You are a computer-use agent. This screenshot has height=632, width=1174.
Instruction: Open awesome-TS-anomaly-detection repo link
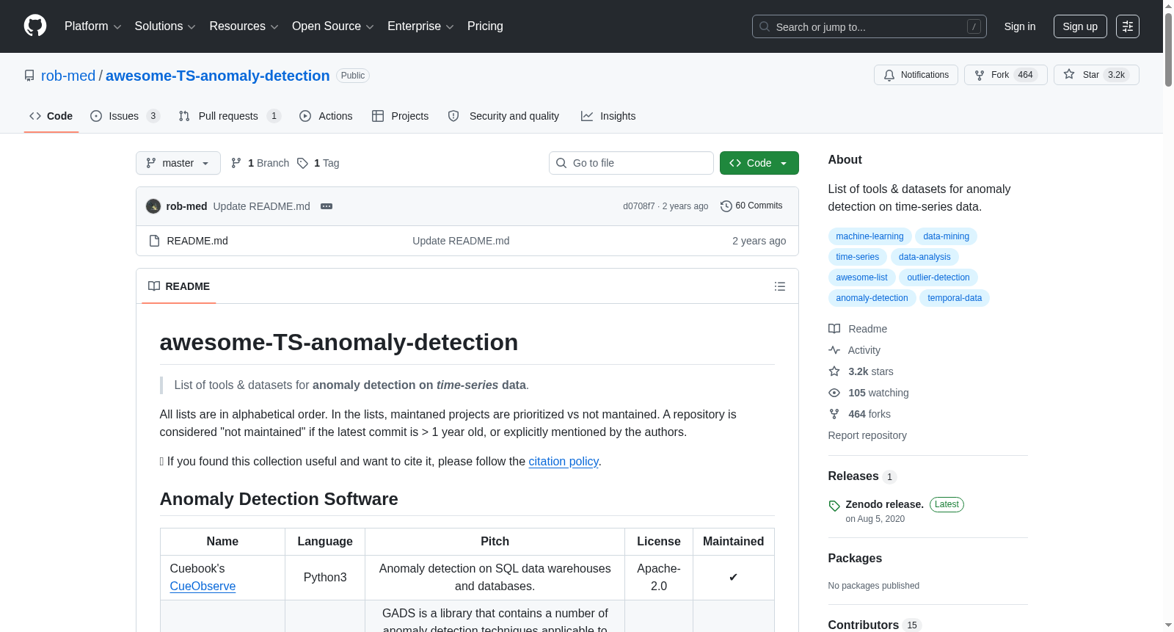[218, 76]
